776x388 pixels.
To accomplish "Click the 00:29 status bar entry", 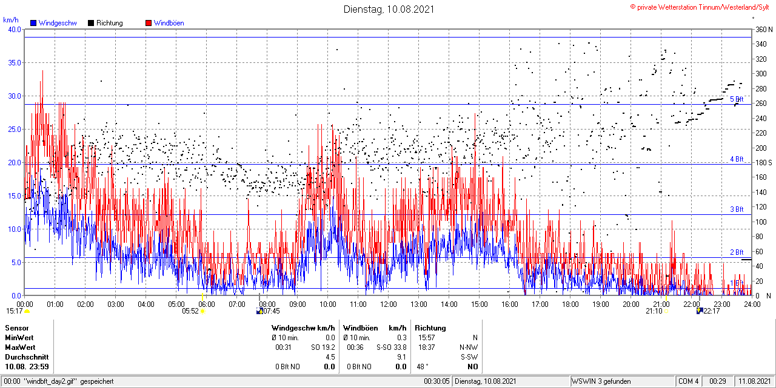I will (x=718, y=381).
